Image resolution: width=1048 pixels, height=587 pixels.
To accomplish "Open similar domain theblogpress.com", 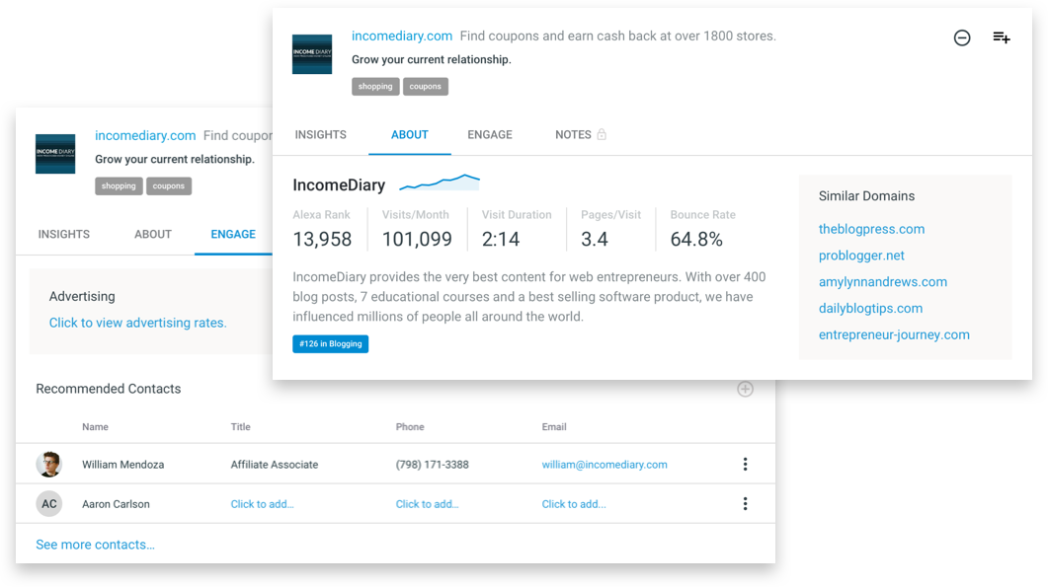I will click(x=871, y=229).
